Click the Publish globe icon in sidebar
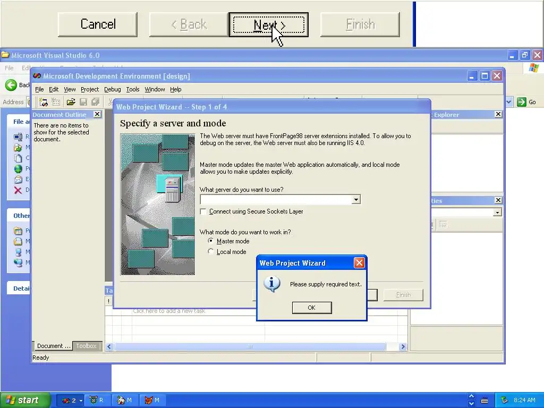Image resolution: width=544 pixels, height=408 pixels. click(x=18, y=168)
